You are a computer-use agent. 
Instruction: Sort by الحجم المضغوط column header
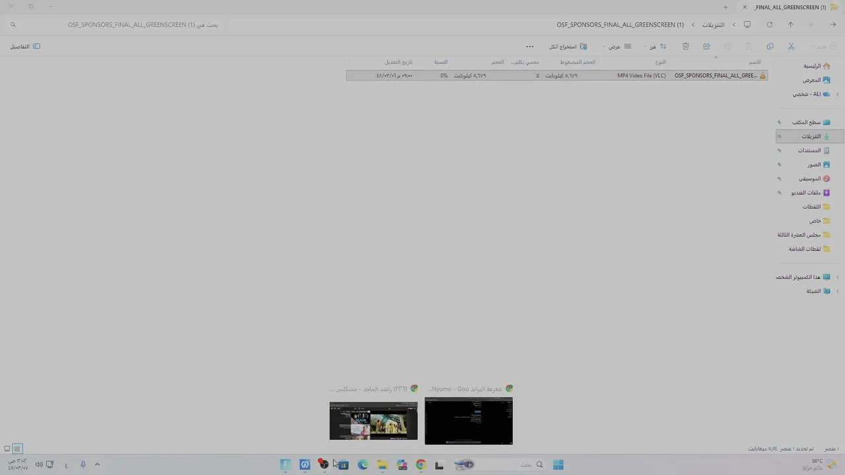pyautogui.click(x=578, y=62)
